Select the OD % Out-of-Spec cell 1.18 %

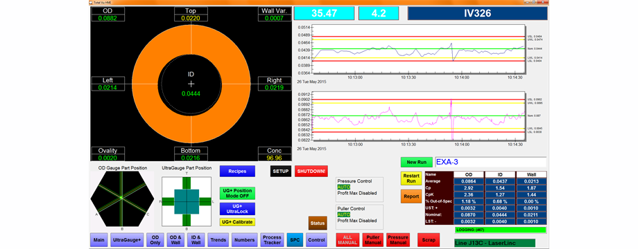pyautogui.click(x=469, y=202)
